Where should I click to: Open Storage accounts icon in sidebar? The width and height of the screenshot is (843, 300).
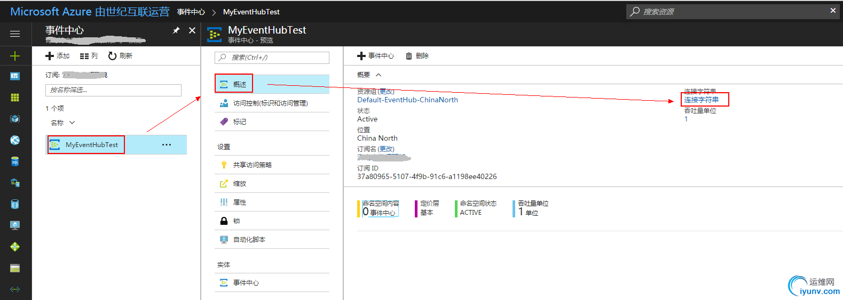[x=15, y=268]
